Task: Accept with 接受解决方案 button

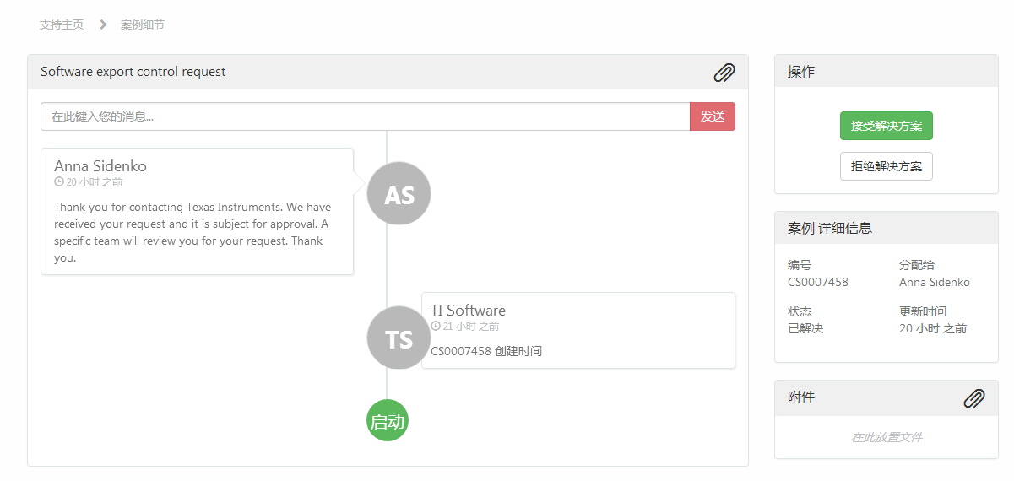Action: tap(886, 126)
